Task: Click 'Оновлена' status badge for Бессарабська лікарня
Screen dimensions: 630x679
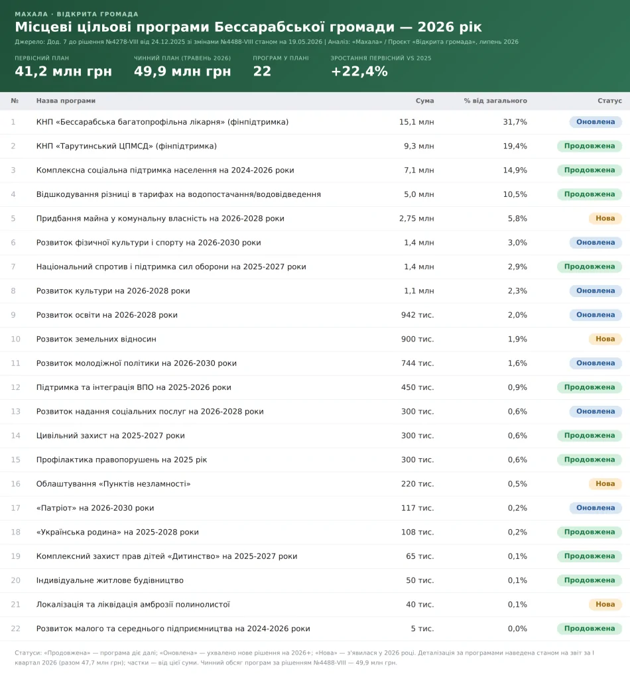Action: (x=596, y=122)
